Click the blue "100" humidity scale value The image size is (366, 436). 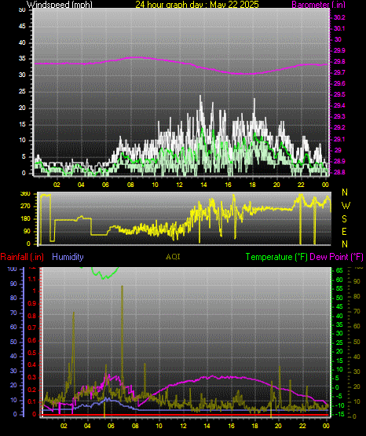pyautogui.click(x=13, y=269)
